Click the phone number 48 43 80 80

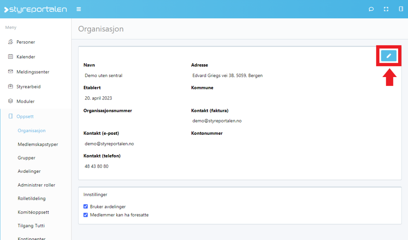97,166
